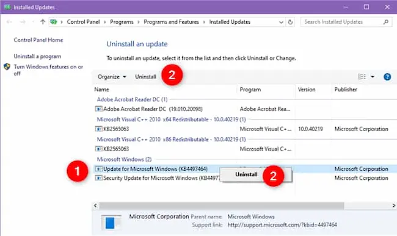Open the Help question mark icon
Screen dimensions: 397x236
[387, 77]
